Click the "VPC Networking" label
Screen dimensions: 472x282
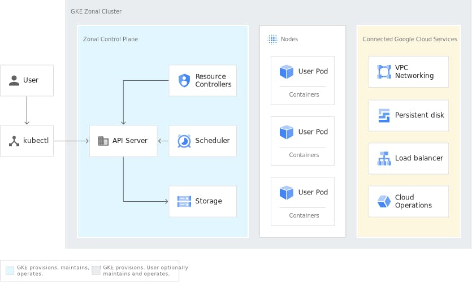click(414, 72)
